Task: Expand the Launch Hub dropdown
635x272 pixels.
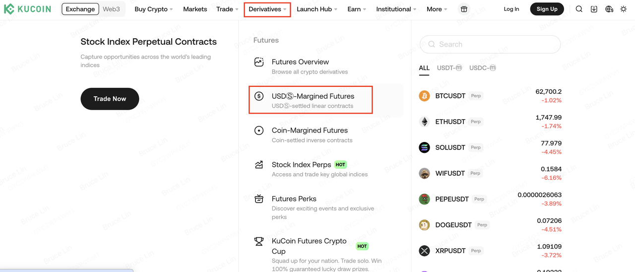Action: (317, 9)
